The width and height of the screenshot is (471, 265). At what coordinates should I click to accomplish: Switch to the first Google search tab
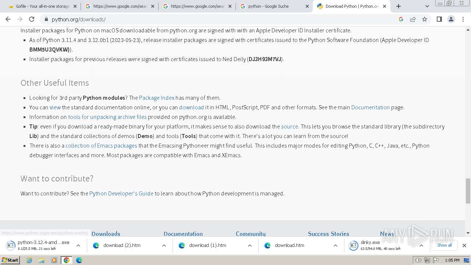coord(120,6)
